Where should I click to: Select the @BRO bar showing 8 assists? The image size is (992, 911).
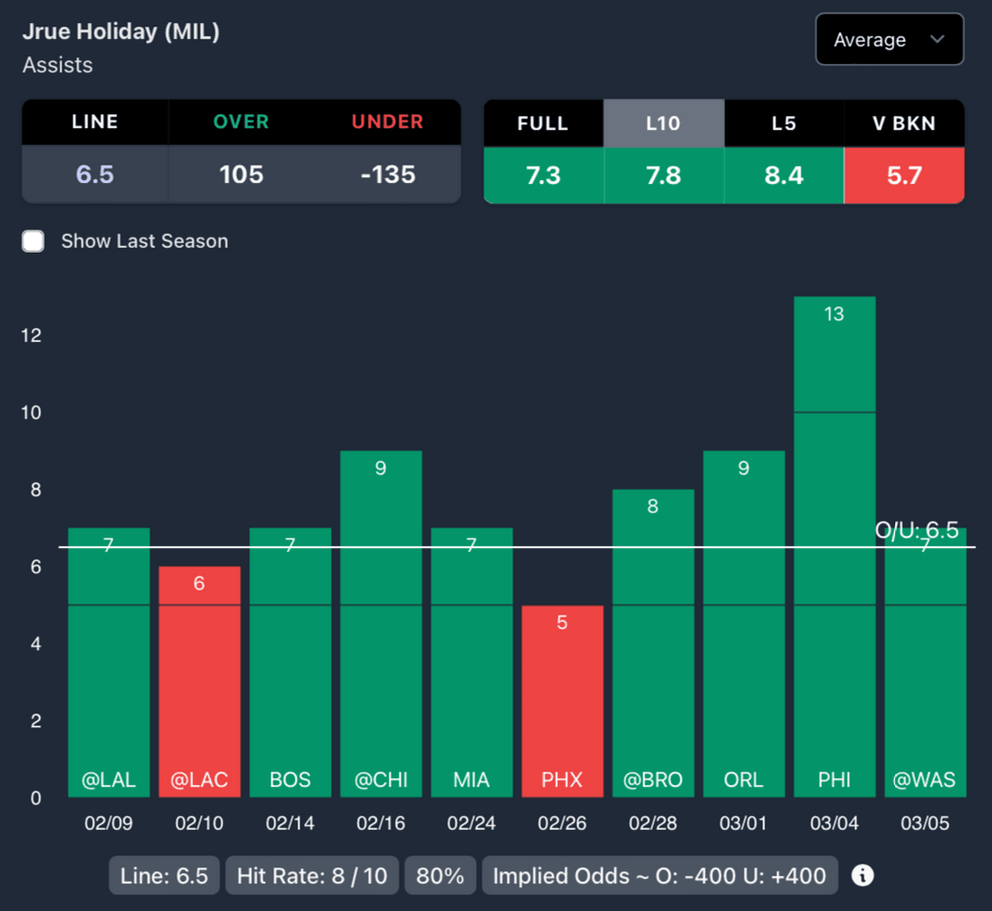[x=653, y=643]
